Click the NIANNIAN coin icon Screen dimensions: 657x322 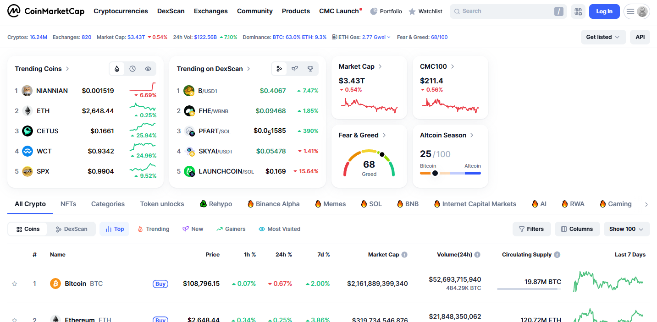[x=28, y=91]
